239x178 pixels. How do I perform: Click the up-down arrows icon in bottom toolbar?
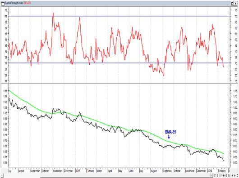click(x=221, y=175)
